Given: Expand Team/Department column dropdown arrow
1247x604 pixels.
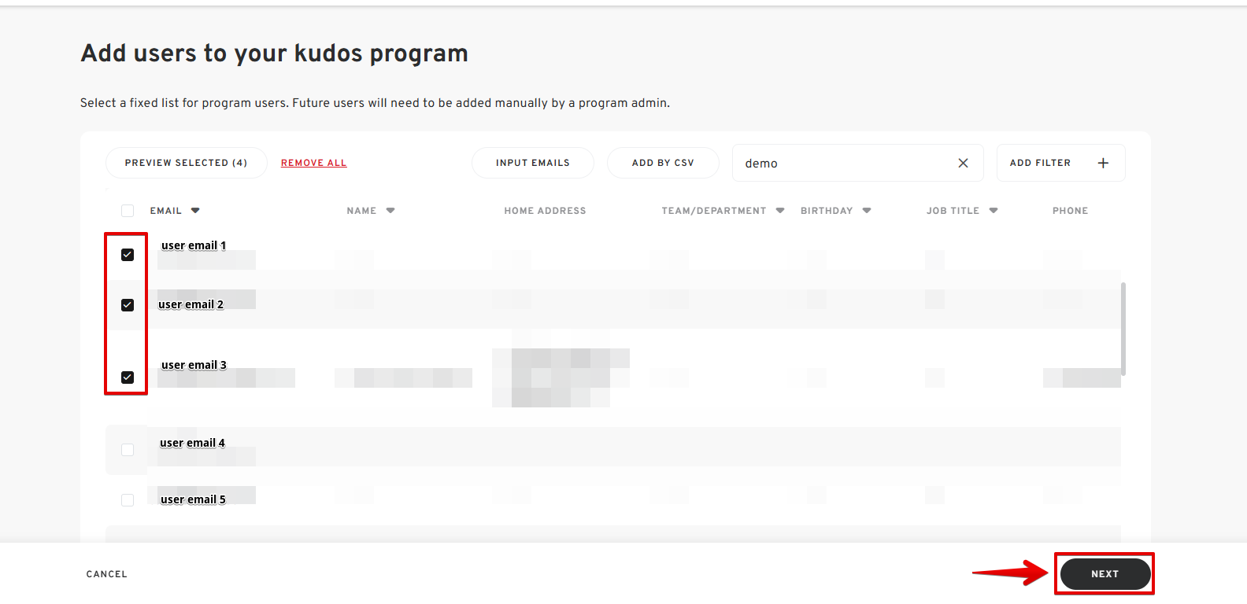Looking at the screenshot, I should pyautogui.click(x=780, y=211).
